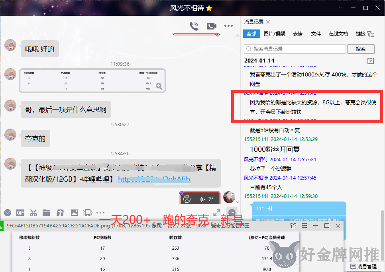Click the 风光不相待 sender line at 12:57:45

click(280, 178)
